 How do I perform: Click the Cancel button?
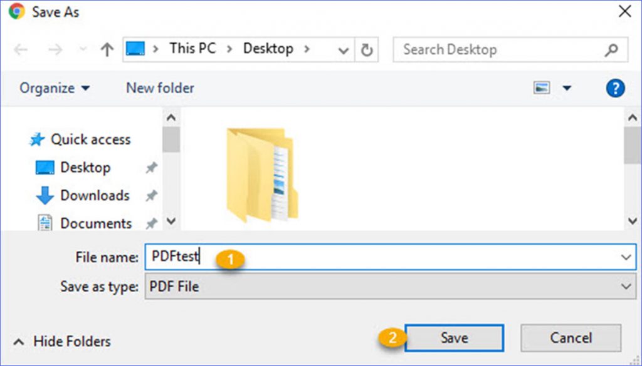[571, 338]
